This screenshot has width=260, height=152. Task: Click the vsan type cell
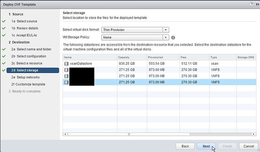[214, 64]
